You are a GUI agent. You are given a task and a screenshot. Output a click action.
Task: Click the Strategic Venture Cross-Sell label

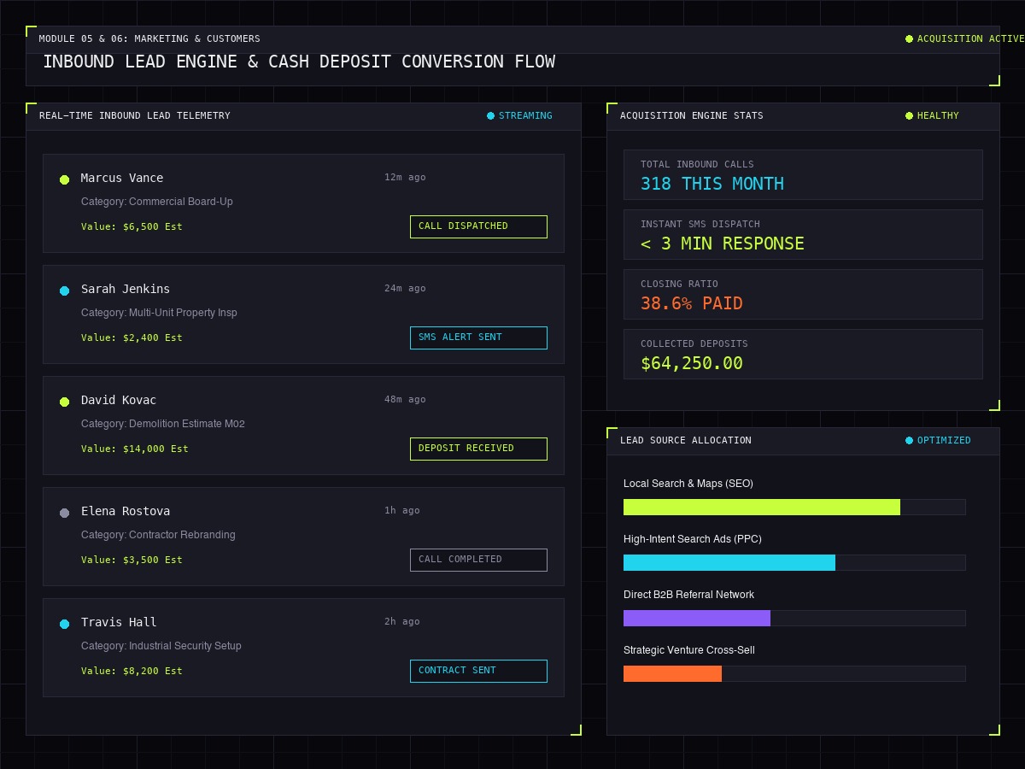[x=689, y=650]
